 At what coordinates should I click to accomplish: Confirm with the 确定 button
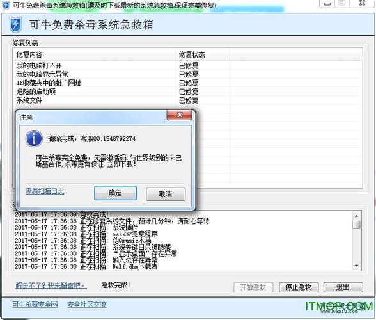(115, 193)
